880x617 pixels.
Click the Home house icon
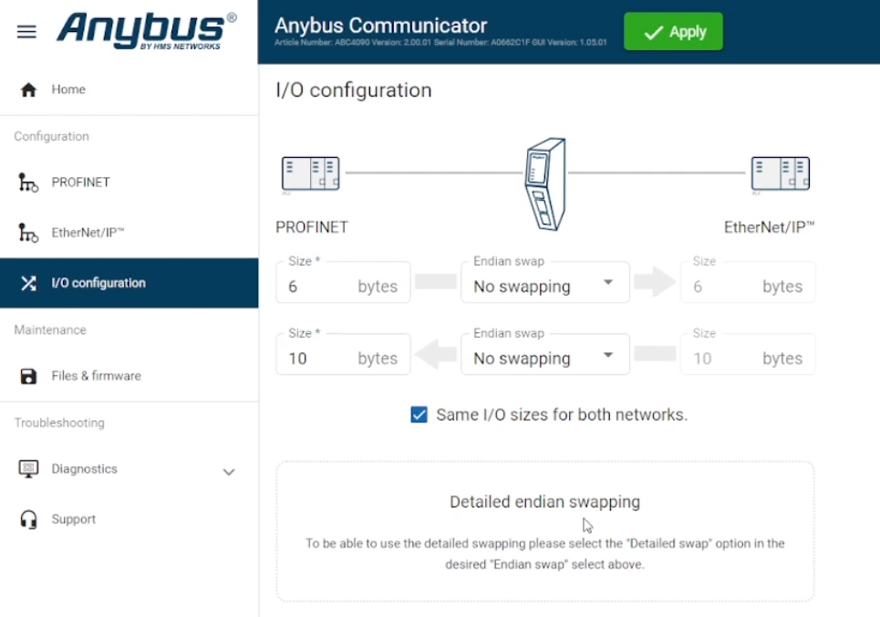point(28,89)
